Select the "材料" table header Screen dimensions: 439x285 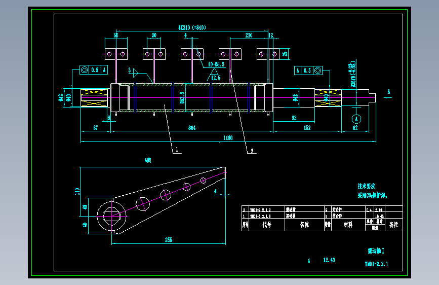pos(348,225)
